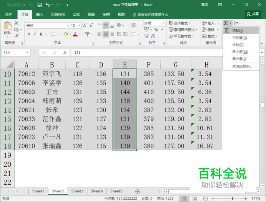Choose 计数(C) from AutoSum menu

click(x=241, y=45)
